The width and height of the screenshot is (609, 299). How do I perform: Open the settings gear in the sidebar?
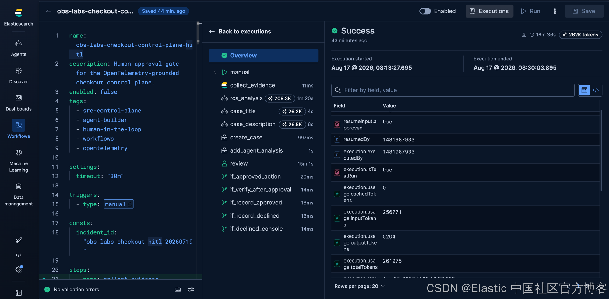19,270
